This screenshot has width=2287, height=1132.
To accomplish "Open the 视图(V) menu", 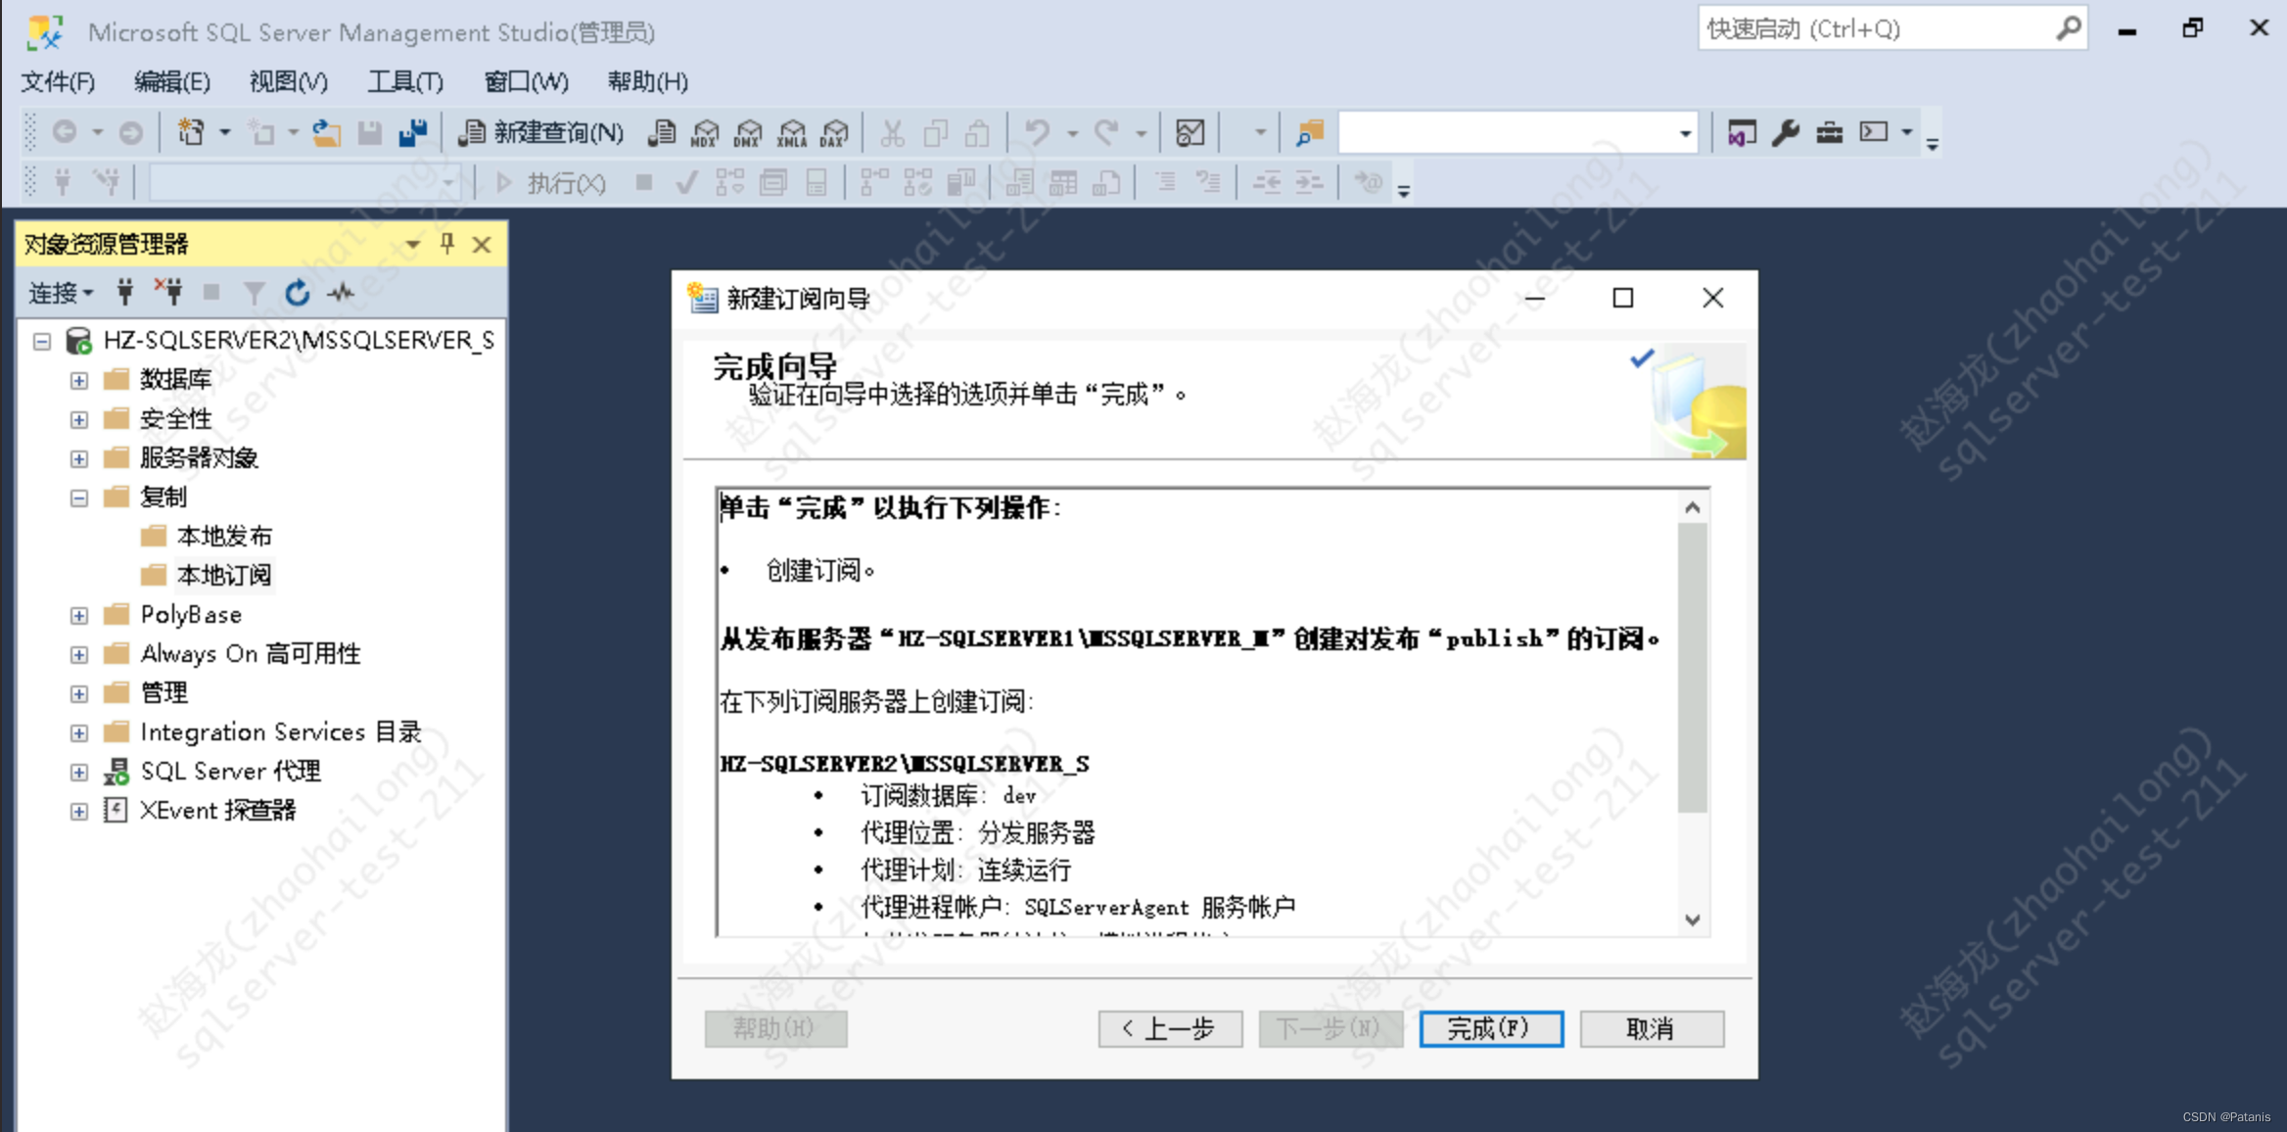I will pos(288,81).
